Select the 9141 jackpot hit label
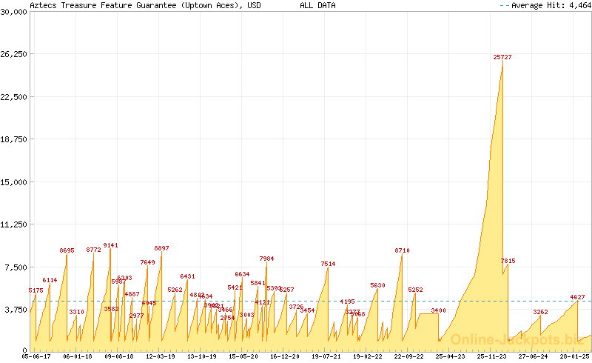Screen dimensions: 592x363 coord(110,245)
